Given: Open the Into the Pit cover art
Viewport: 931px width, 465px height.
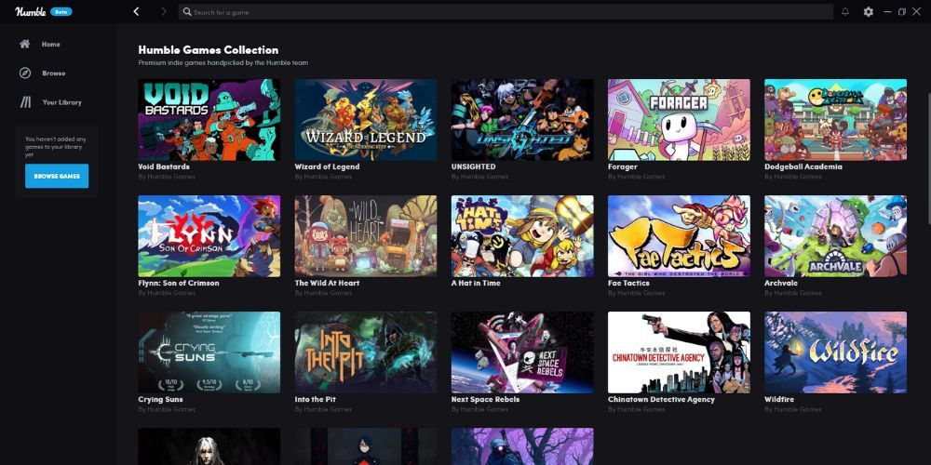Looking at the screenshot, I should click(x=366, y=352).
